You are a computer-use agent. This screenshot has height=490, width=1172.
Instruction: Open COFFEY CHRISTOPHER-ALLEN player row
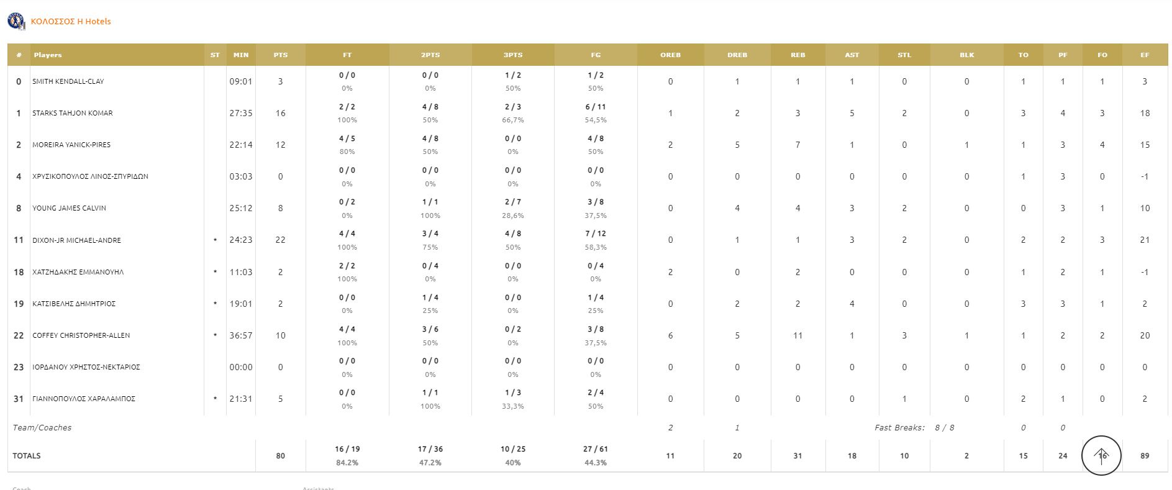(81, 335)
